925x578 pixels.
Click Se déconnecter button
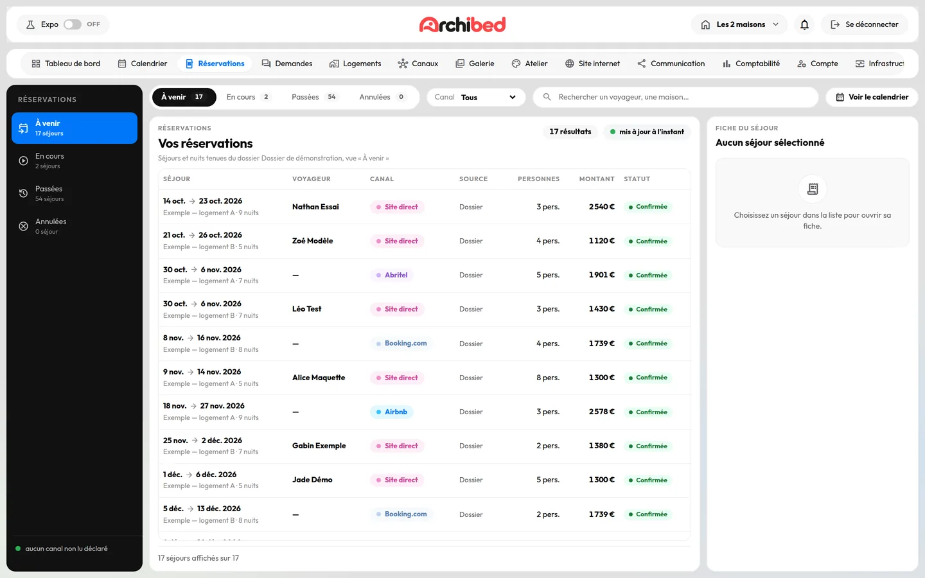pos(865,24)
